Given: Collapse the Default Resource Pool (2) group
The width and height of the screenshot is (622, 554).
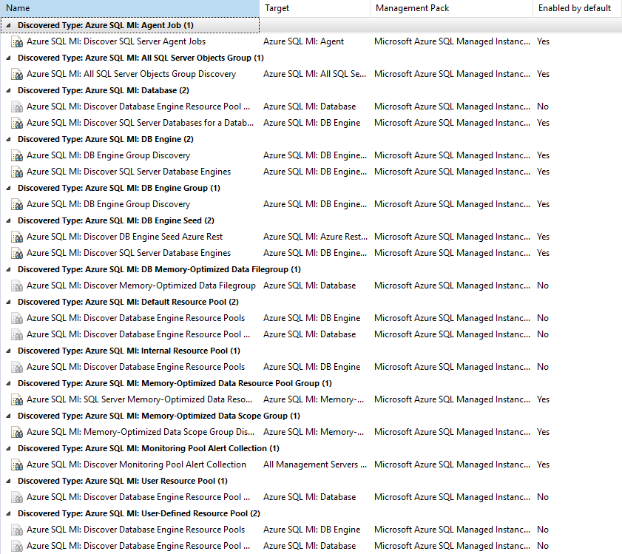Looking at the screenshot, I should 8,302.
